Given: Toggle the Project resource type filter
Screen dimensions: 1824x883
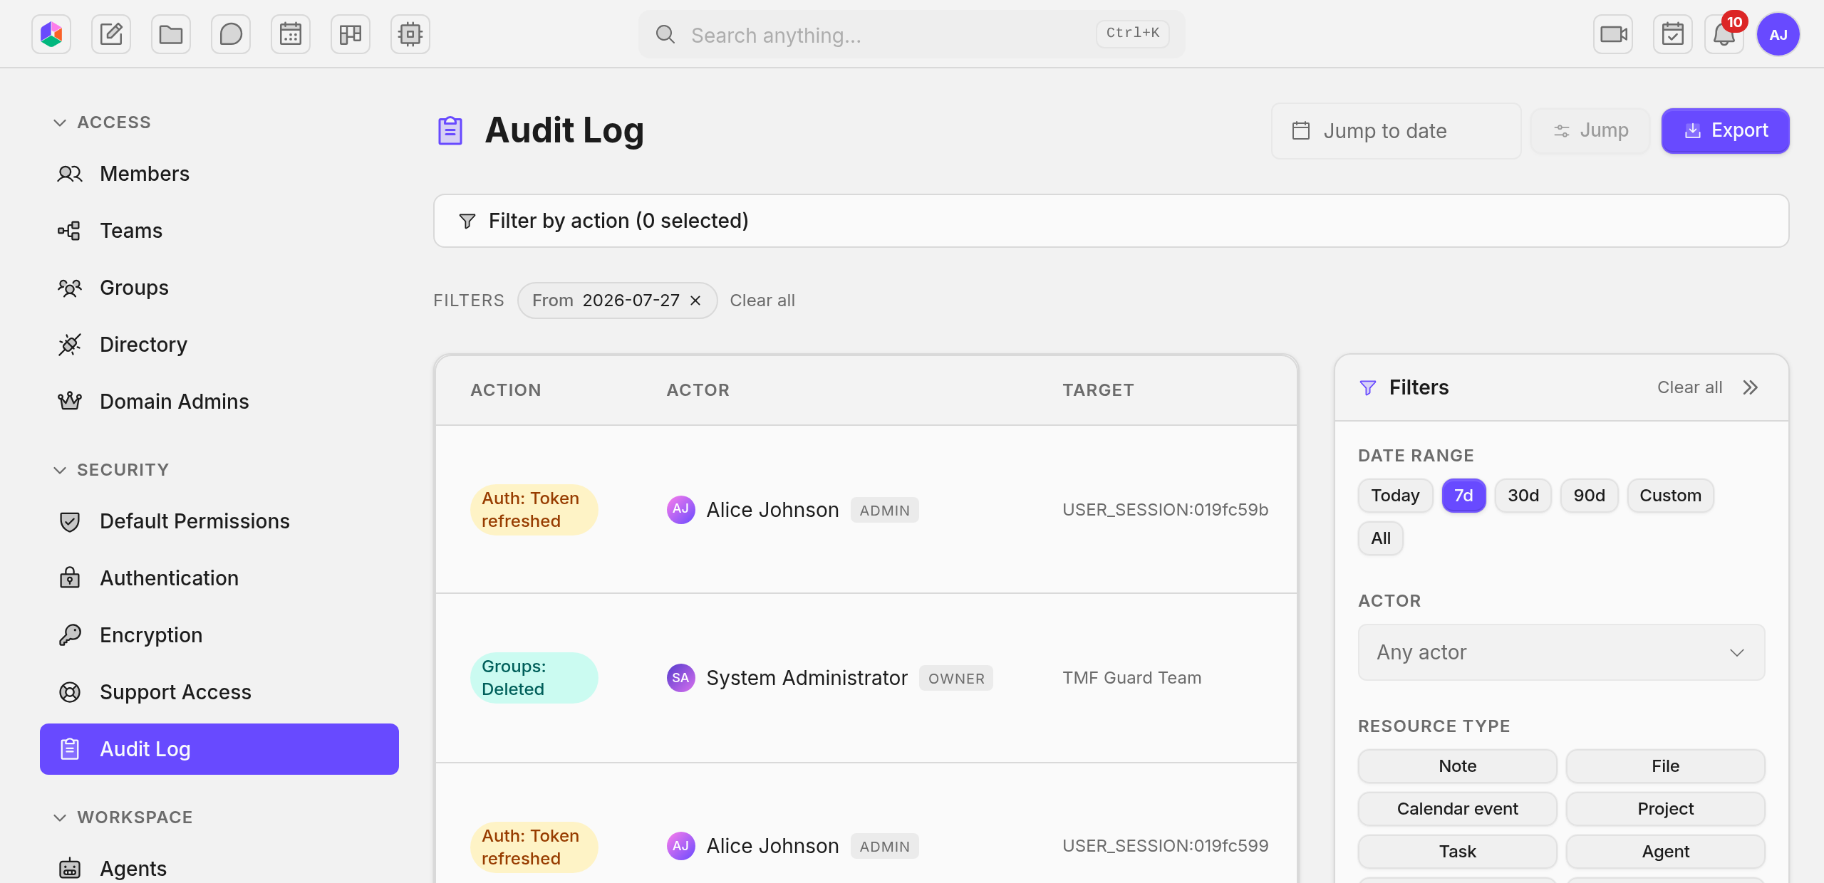Looking at the screenshot, I should click(1666, 809).
